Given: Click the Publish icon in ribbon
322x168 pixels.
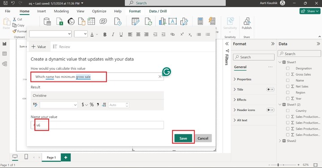Looking at the screenshot, I should 246,23.
